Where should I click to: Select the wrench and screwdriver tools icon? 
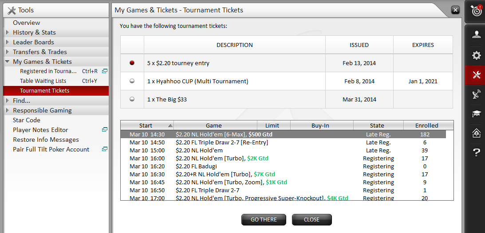tap(476, 75)
